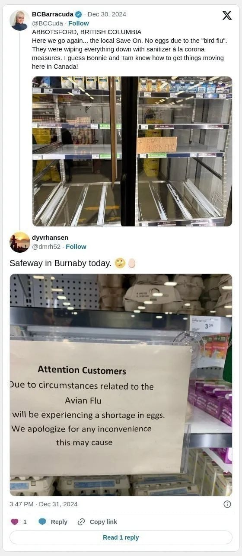Viewport: 242px width, 556px height.
Task: Open the 3:47 PM · Dec 31, 2024 timestamp
Action: pyautogui.click(x=44, y=504)
